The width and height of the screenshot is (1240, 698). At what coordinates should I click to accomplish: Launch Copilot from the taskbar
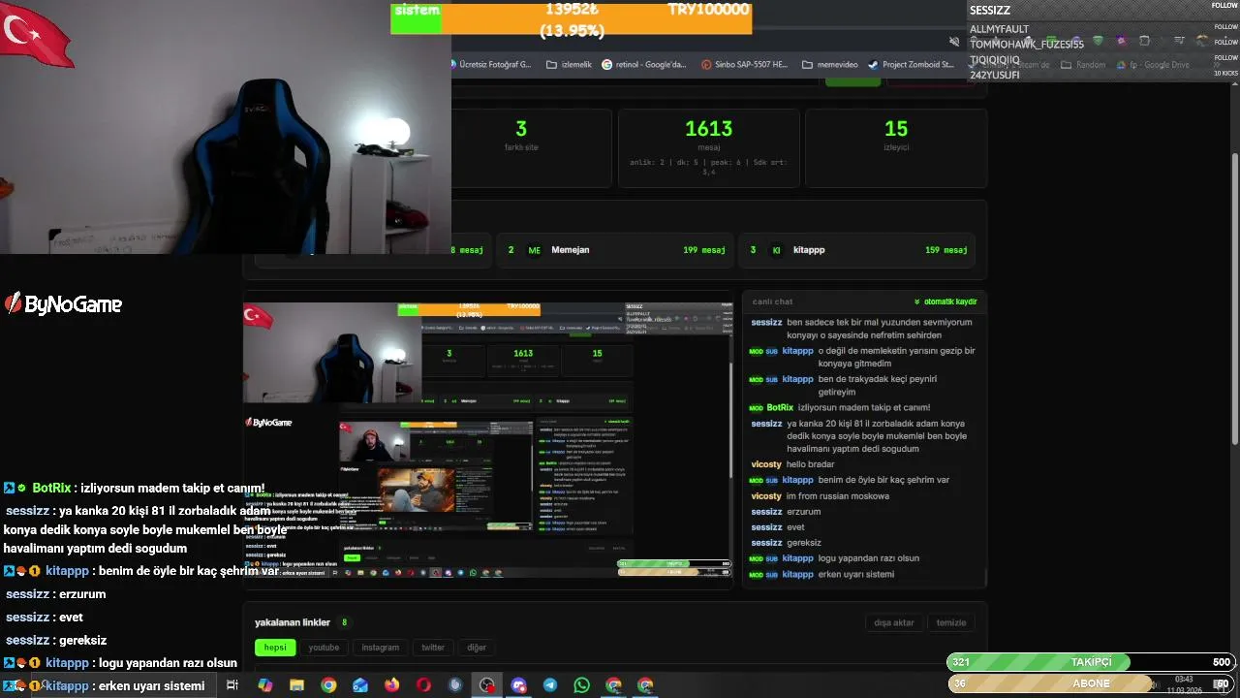pyautogui.click(x=265, y=685)
